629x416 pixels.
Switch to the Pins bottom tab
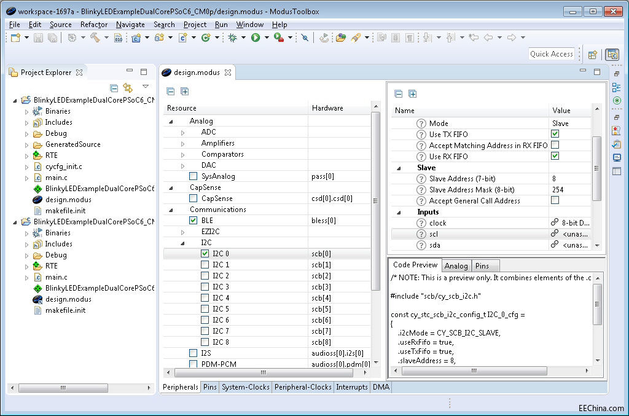[x=210, y=387]
